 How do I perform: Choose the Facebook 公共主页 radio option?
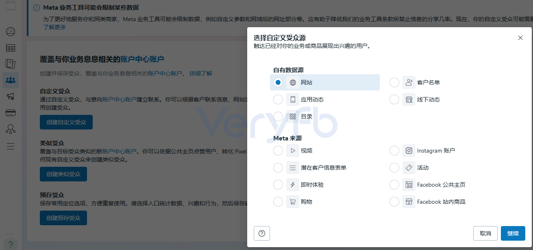pyautogui.click(x=394, y=185)
